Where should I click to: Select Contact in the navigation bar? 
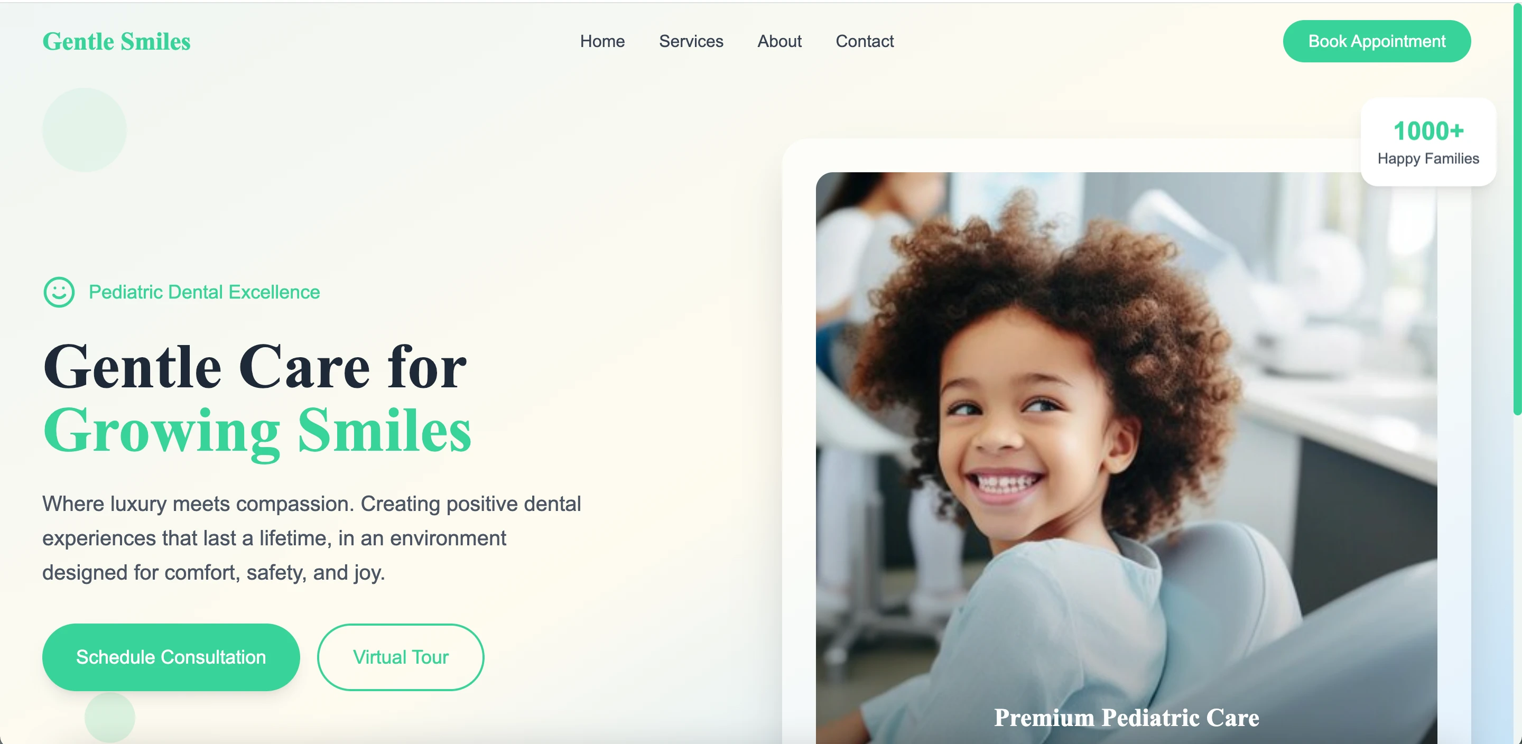865,41
